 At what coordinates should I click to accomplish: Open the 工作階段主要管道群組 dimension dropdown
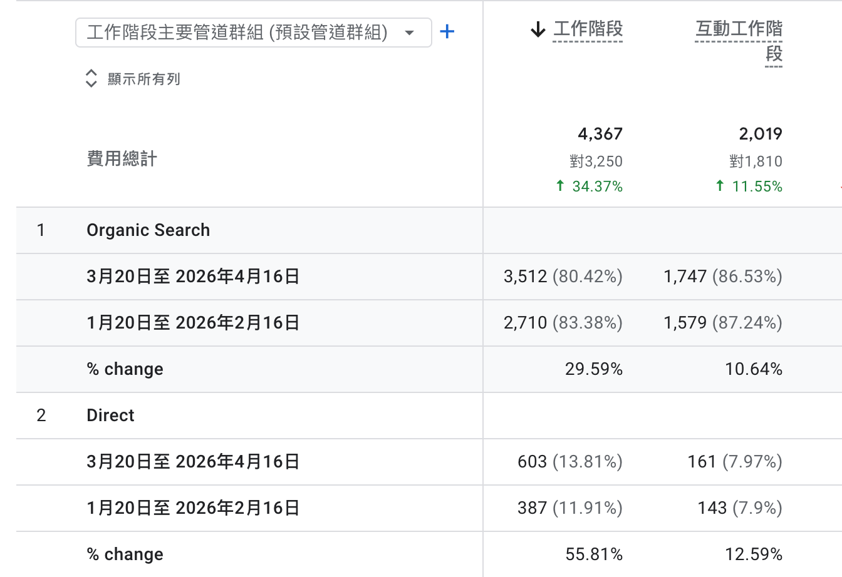tap(253, 32)
